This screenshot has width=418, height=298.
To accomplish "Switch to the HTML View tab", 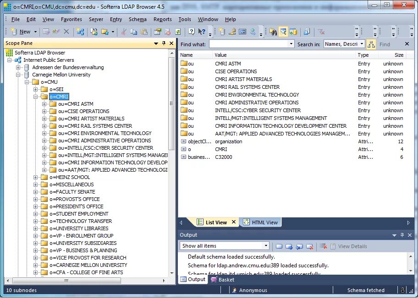I will 260,222.
